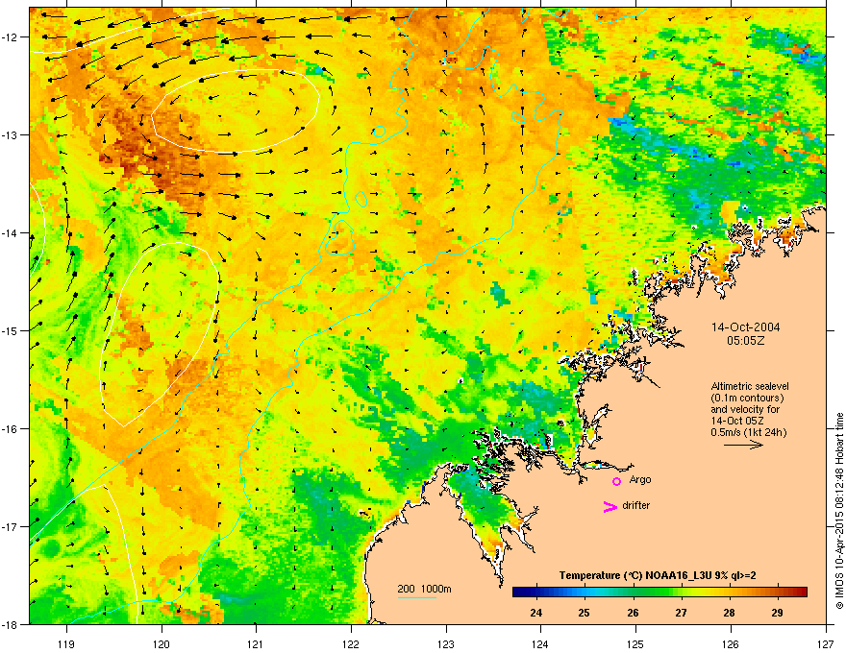Image resolution: width=846 pixels, height=653 pixels.
Task: Click the 27 label on temperature scale
Action: pyautogui.click(x=681, y=613)
